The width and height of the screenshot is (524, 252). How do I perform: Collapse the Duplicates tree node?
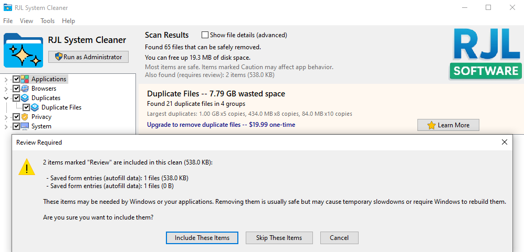6,98
